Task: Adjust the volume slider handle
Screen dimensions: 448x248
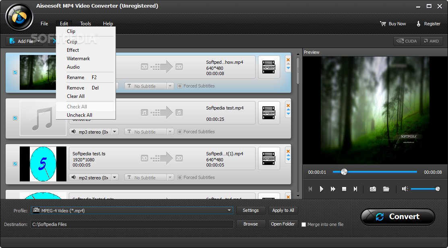Action: coord(438,189)
